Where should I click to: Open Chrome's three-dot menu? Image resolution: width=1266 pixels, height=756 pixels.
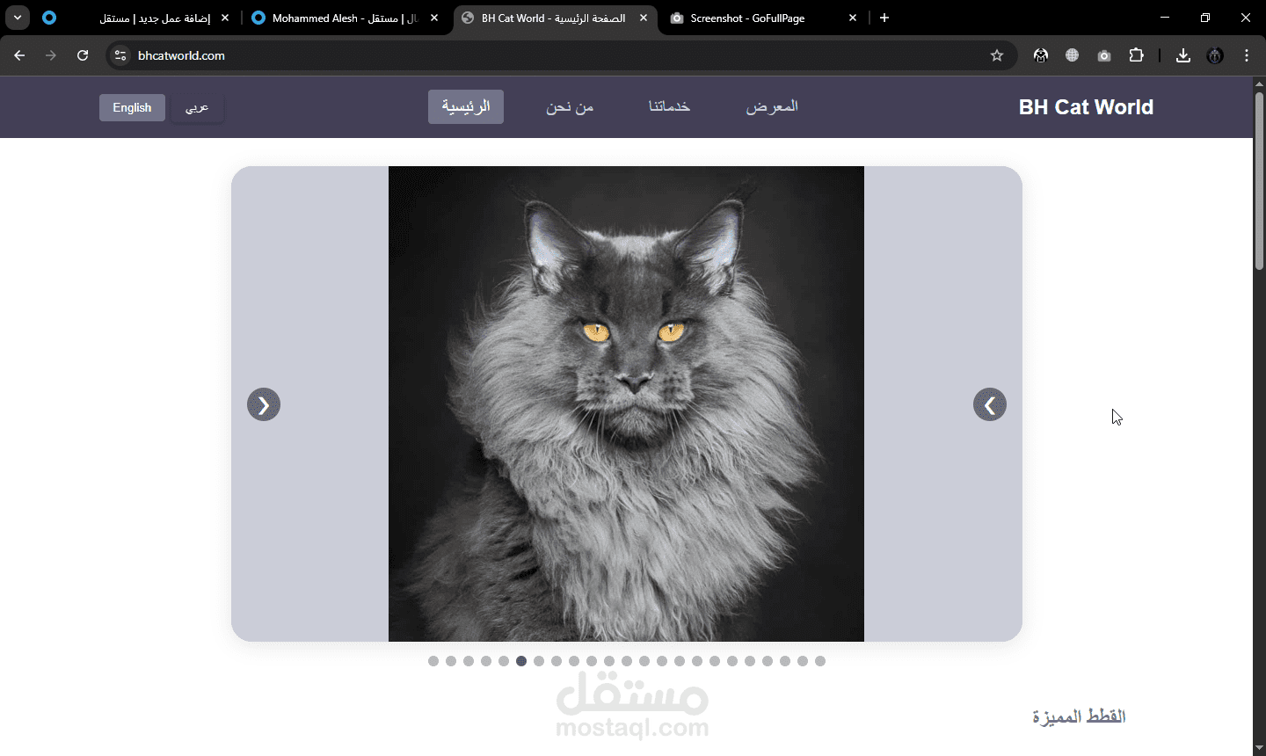point(1247,55)
